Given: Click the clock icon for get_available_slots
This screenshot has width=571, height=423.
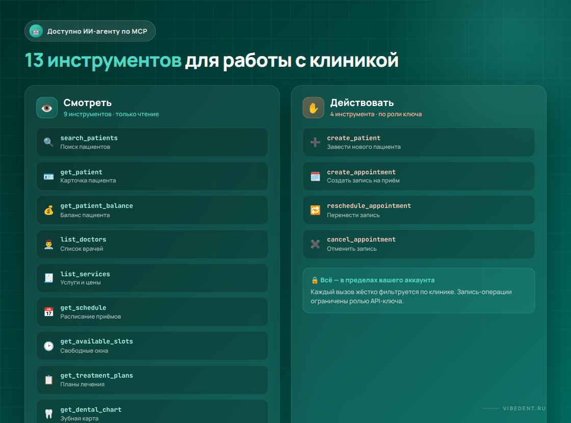Looking at the screenshot, I should (x=48, y=346).
